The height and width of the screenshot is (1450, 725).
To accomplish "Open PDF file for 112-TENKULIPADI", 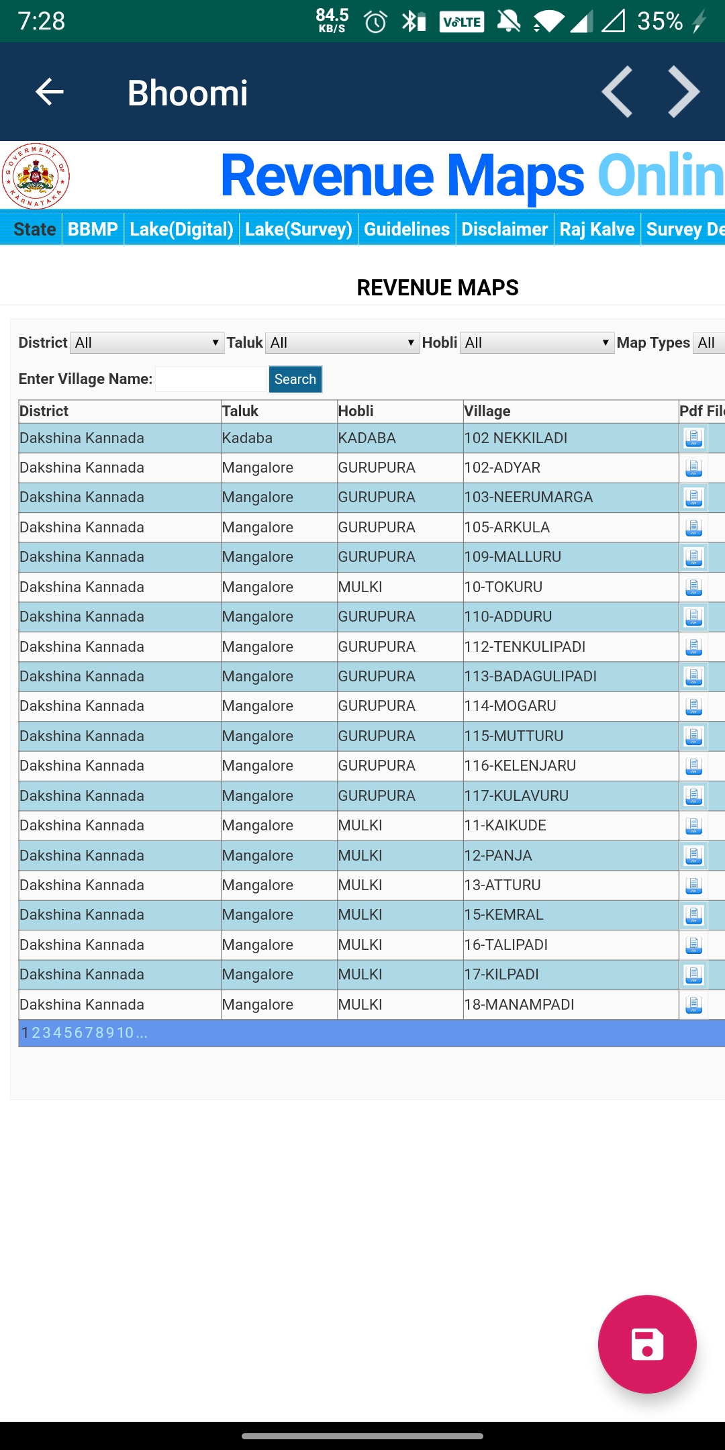I will [x=693, y=647].
